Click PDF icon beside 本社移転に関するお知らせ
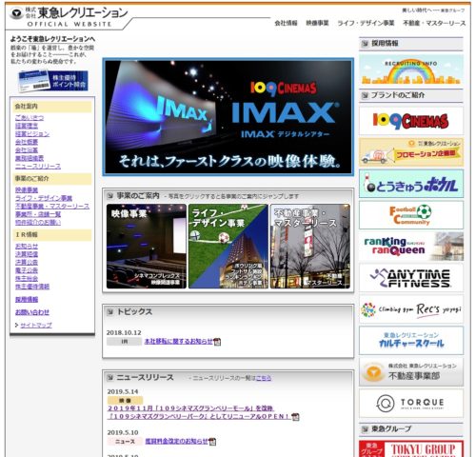 coord(217,342)
